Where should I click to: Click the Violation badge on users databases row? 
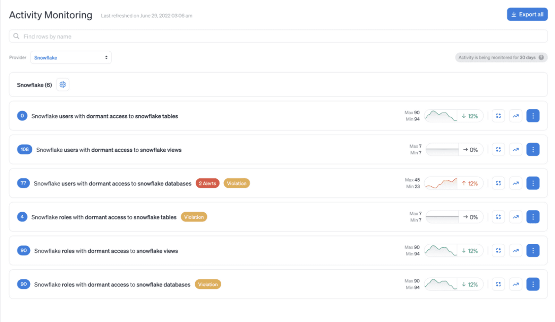237,183
